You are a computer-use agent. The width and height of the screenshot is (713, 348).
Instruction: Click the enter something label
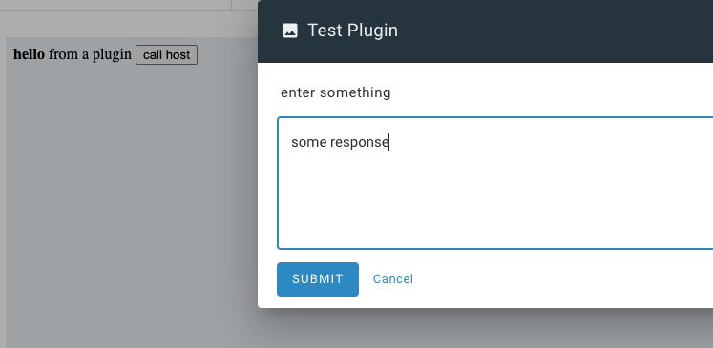(x=336, y=92)
